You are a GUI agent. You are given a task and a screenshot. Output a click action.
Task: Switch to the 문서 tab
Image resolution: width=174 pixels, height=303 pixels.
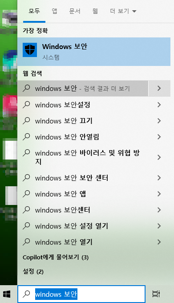click(75, 11)
